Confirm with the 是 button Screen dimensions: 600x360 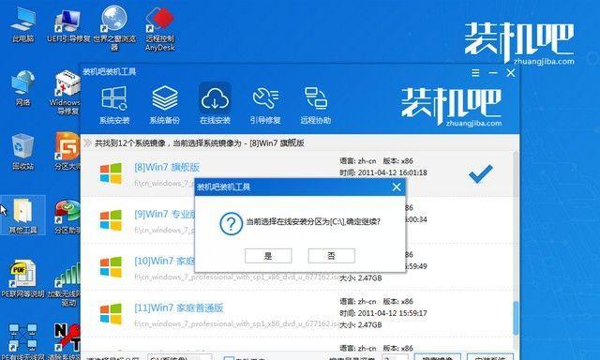(268, 256)
